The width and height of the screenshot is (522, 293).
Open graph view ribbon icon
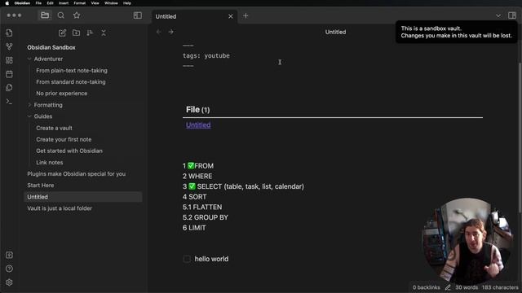(9, 46)
